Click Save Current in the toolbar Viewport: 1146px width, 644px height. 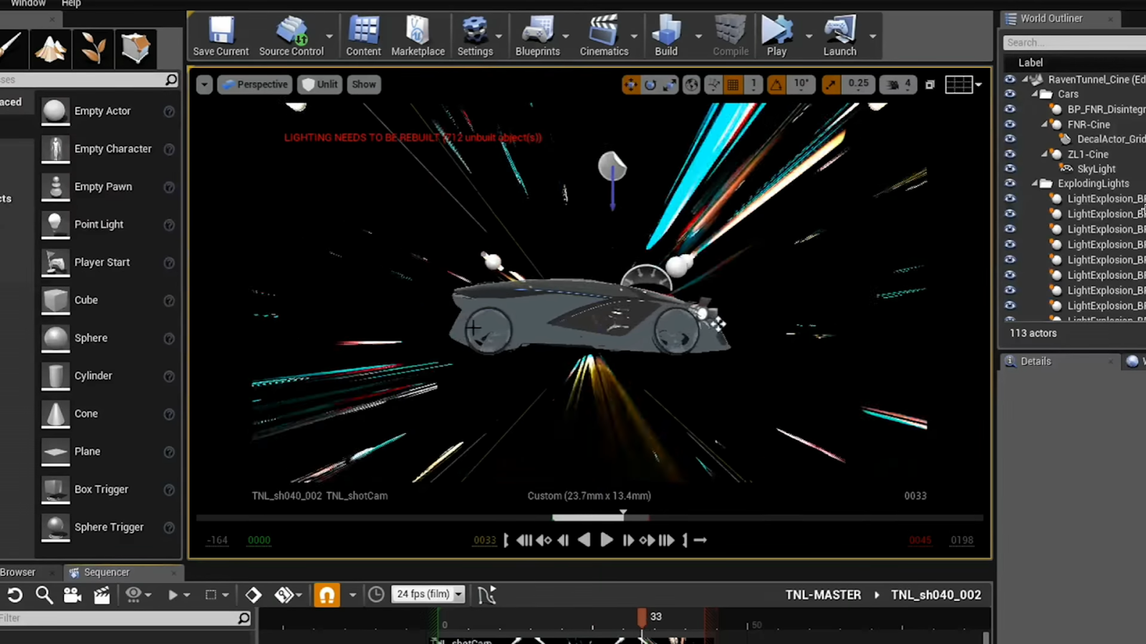[221, 36]
